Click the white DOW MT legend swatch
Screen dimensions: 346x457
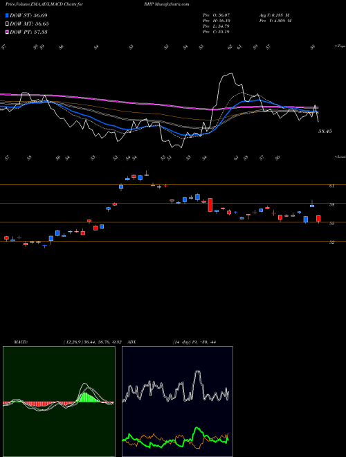point(8,24)
